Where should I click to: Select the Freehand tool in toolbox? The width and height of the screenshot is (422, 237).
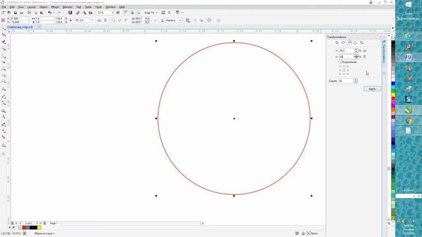pyautogui.click(x=3, y=56)
